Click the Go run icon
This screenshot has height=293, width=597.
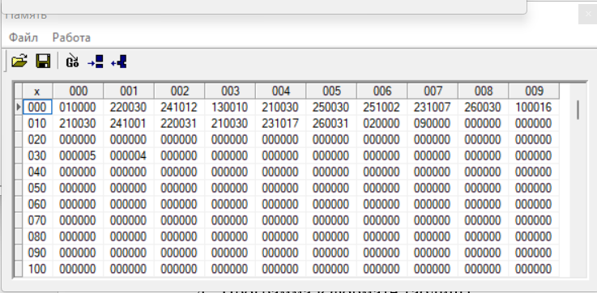(x=72, y=61)
